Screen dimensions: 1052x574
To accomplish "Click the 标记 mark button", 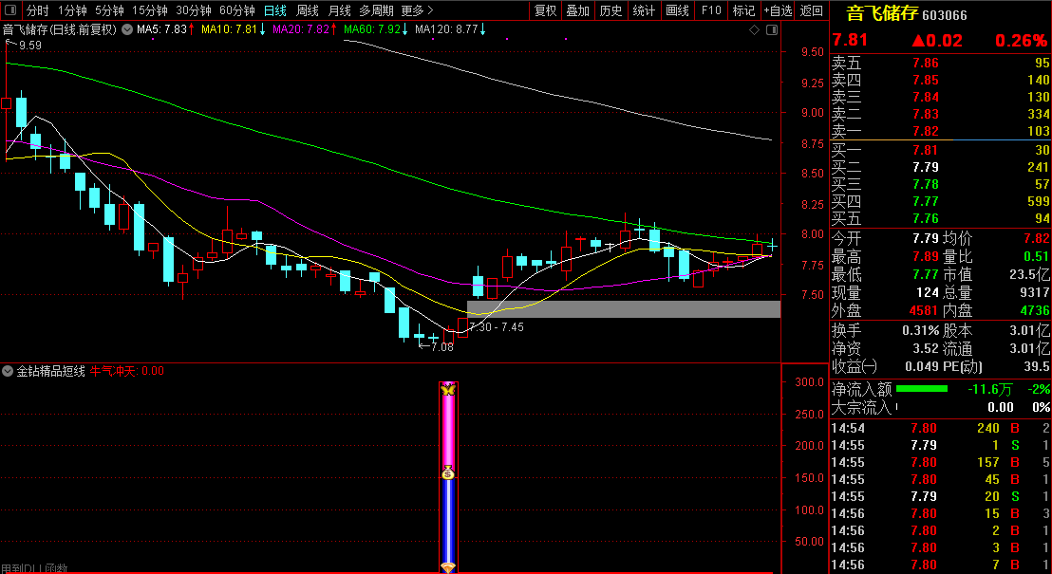I will click(743, 10).
